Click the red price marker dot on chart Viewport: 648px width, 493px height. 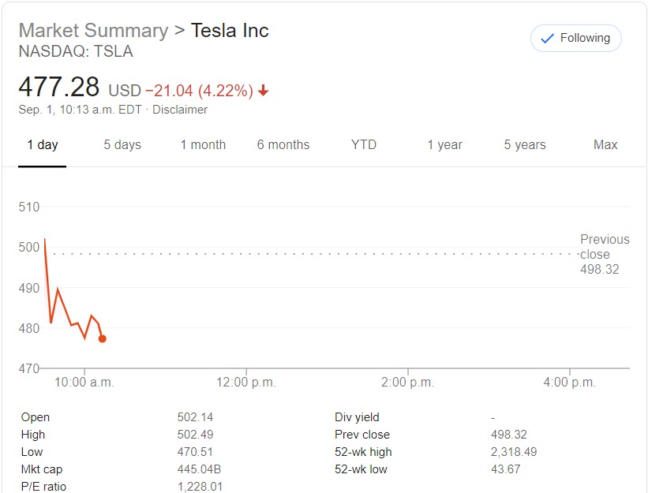click(101, 338)
